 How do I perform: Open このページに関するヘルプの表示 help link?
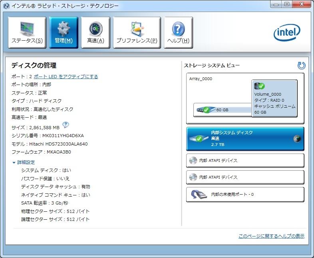click(x=271, y=236)
